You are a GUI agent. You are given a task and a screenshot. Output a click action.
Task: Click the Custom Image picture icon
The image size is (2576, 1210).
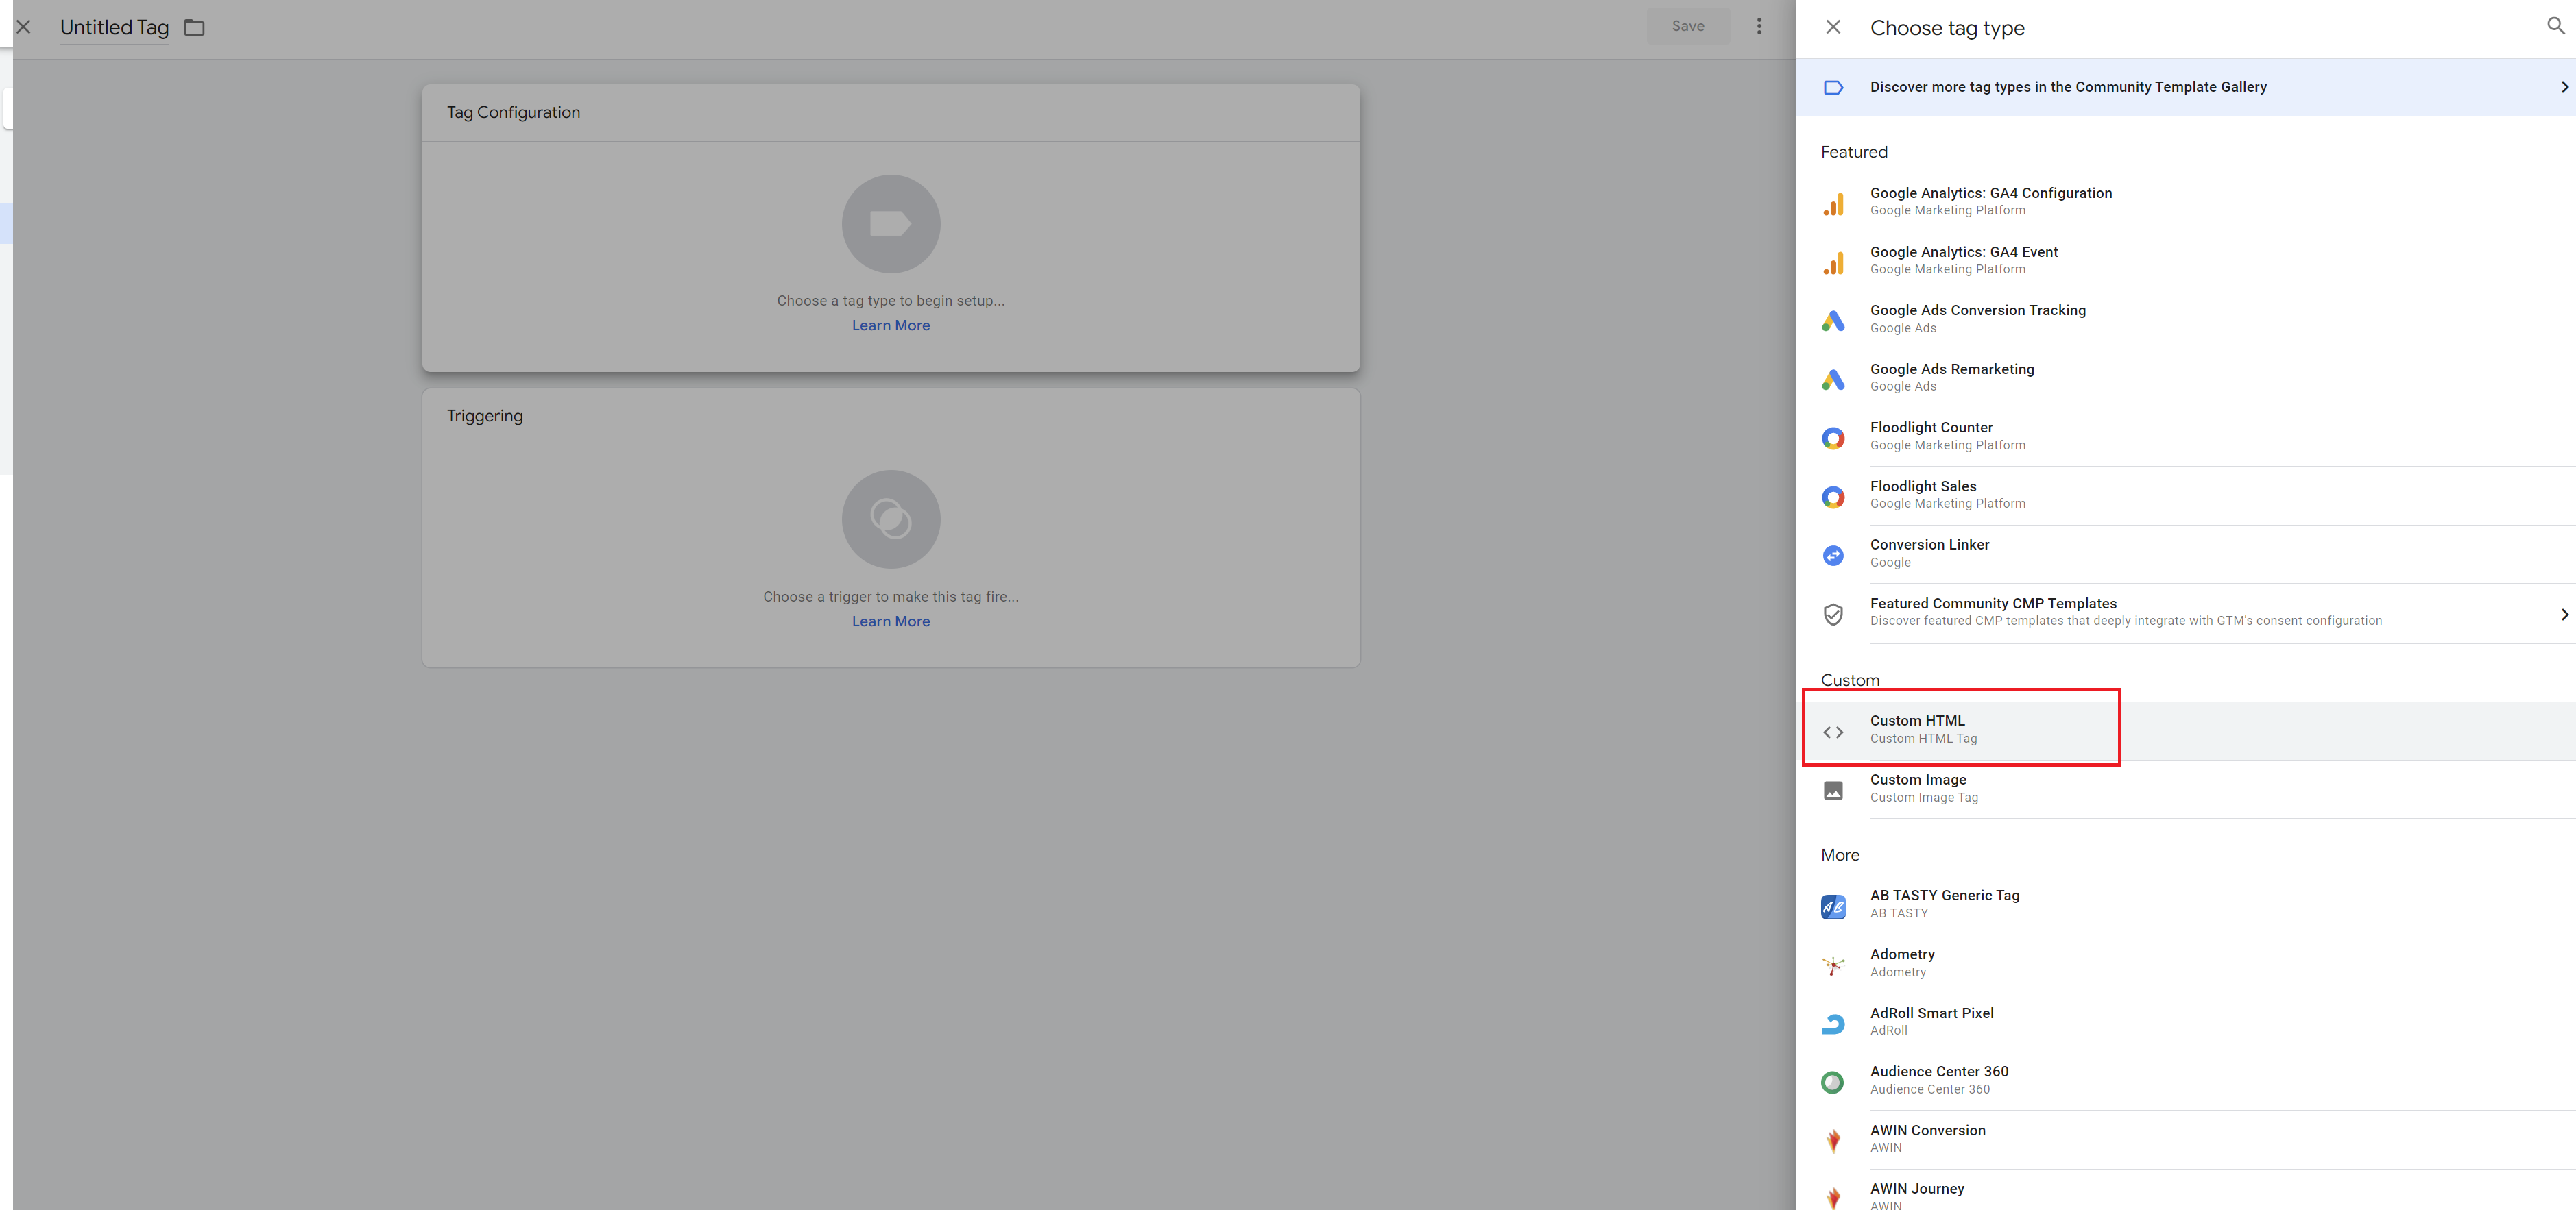[1832, 791]
